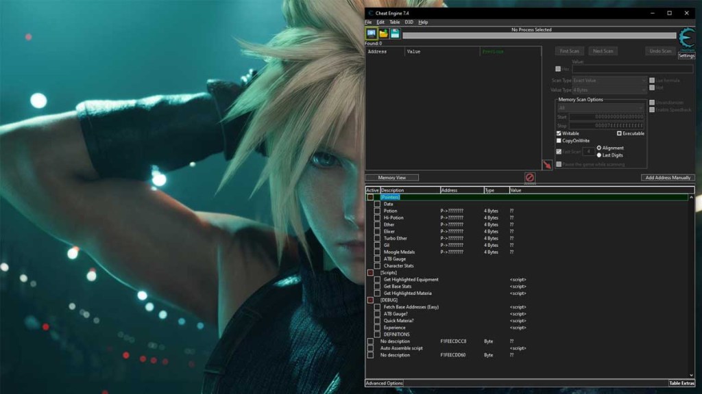Save the cheat table using the floppy icon

[x=395, y=34]
